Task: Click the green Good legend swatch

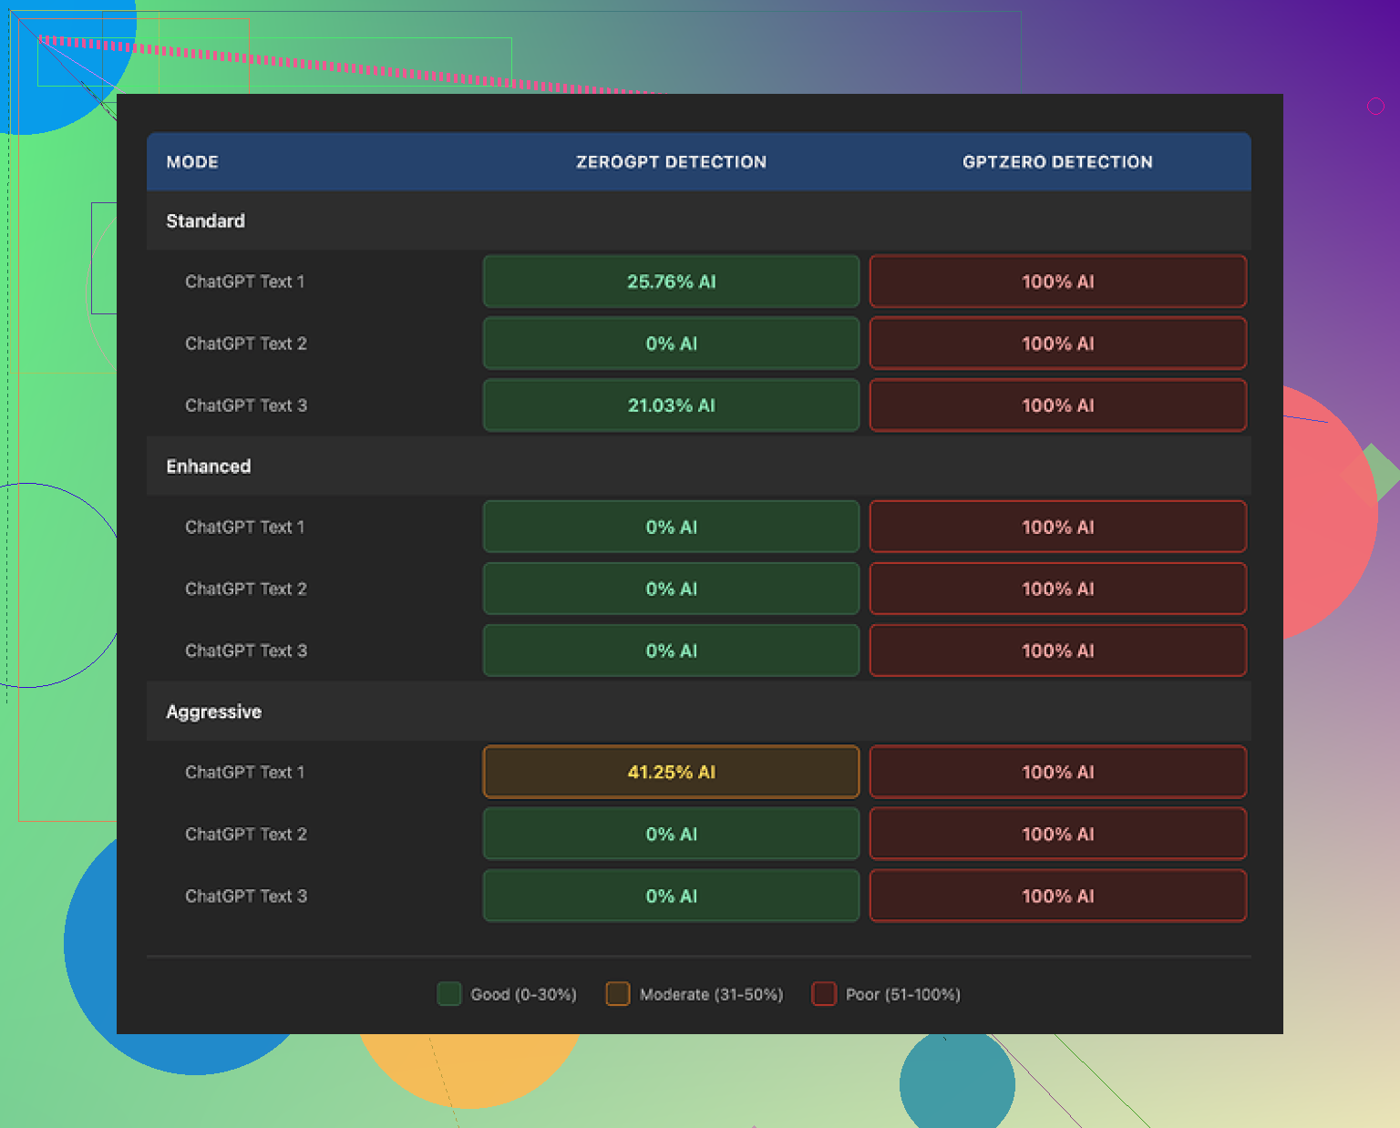Action: pos(448,994)
